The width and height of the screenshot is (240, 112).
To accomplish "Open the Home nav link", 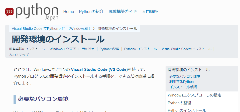I will coord(69,12).
